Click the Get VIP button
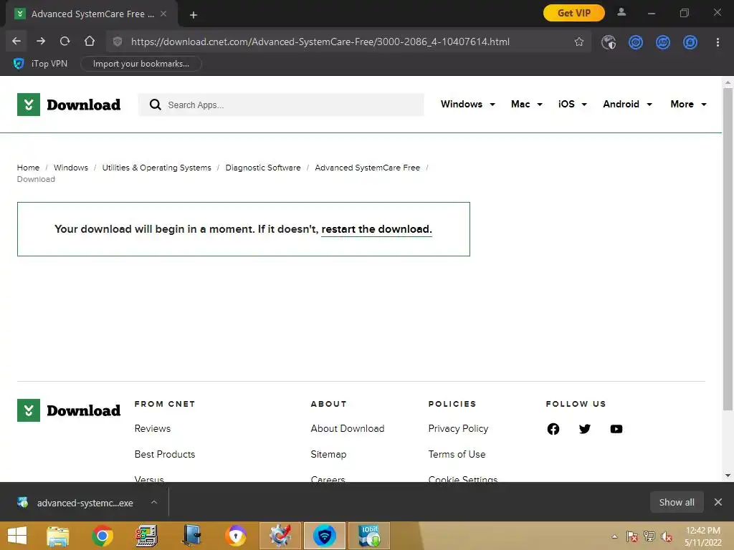Screen dimensions: 734x550 (574, 13)
